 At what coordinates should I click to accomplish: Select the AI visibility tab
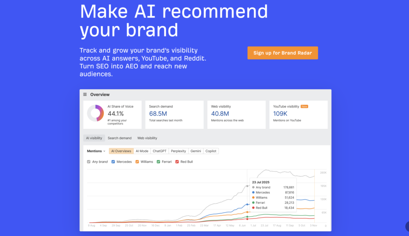pyautogui.click(x=94, y=138)
